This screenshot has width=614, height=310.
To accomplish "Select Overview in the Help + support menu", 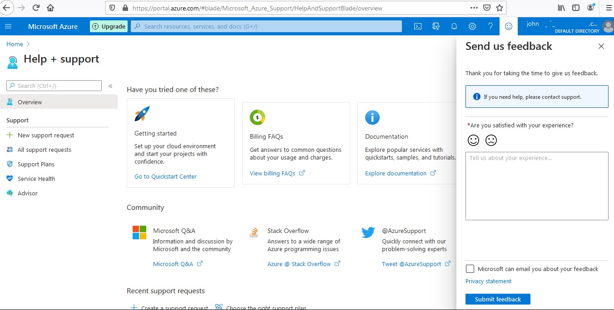I will [29, 102].
